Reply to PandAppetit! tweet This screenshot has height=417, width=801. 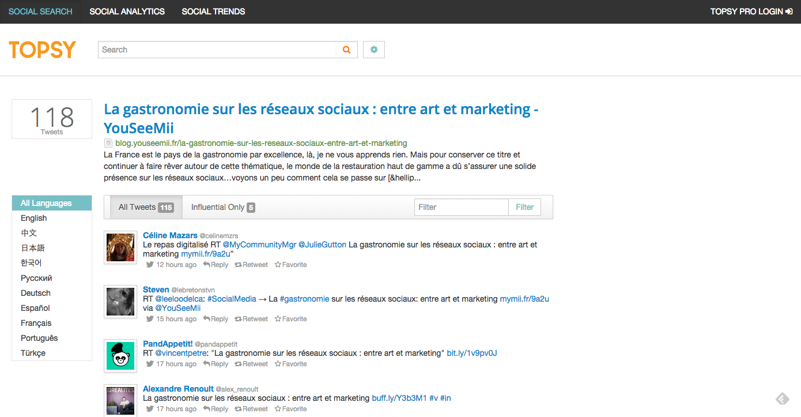[x=216, y=364]
